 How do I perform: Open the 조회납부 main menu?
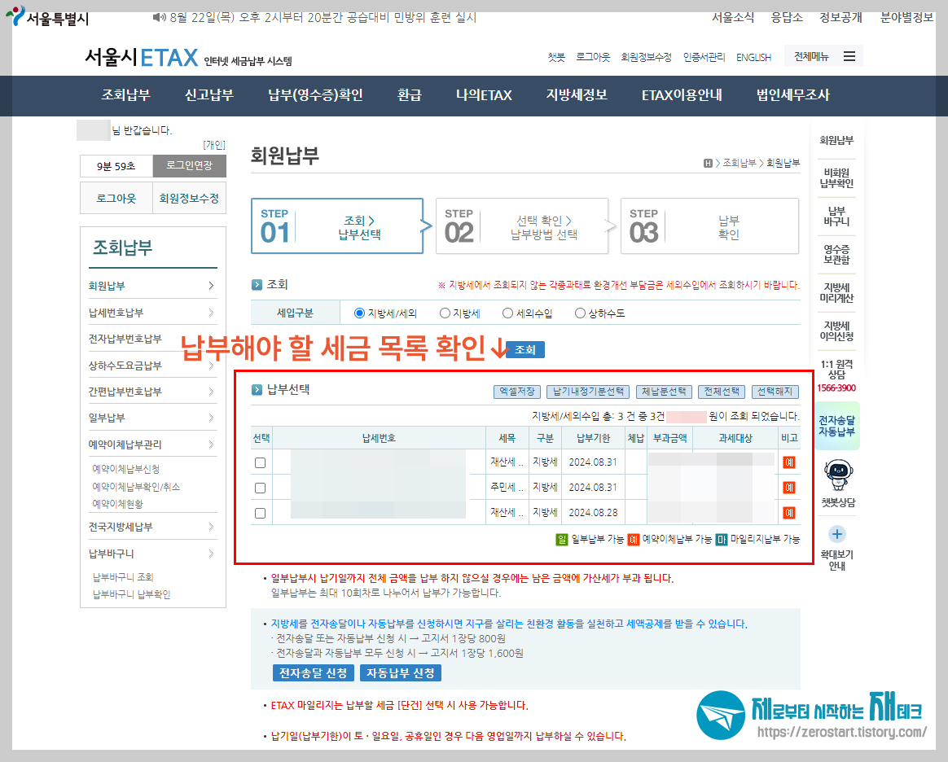tap(125, 95)
